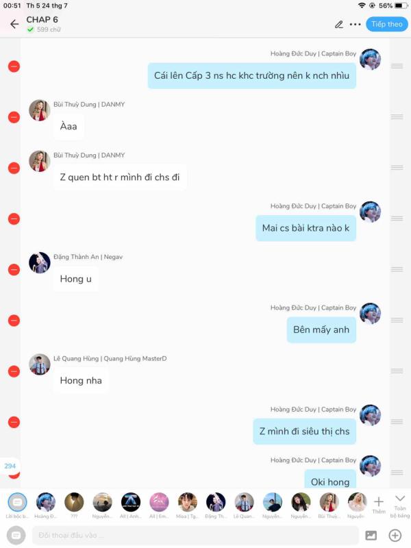Tap reorder handle beside 'Hong nha' message

click(397, 371)
